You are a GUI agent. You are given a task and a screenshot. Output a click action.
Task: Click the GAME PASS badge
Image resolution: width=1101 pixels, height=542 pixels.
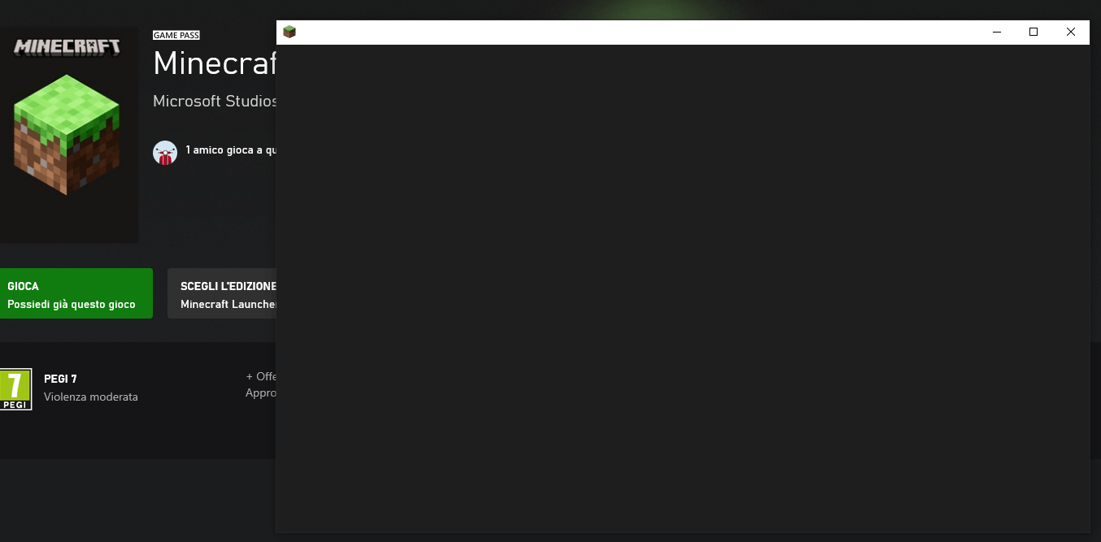point(176,35)
